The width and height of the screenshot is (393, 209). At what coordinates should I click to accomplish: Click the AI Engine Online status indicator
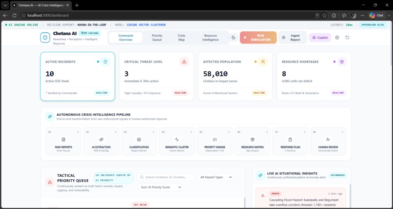click(x=21, y=25)
